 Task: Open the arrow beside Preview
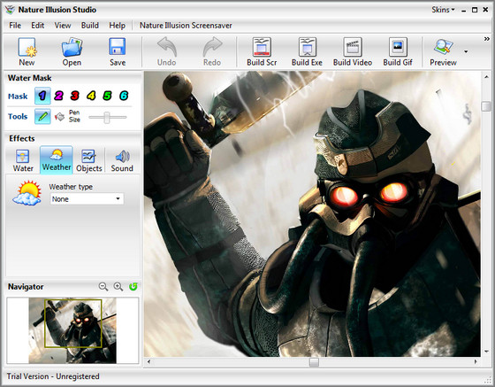(466, 51)
